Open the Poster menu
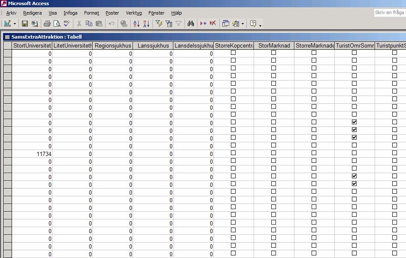Screen dimensions: 406x258 (112, 13)
